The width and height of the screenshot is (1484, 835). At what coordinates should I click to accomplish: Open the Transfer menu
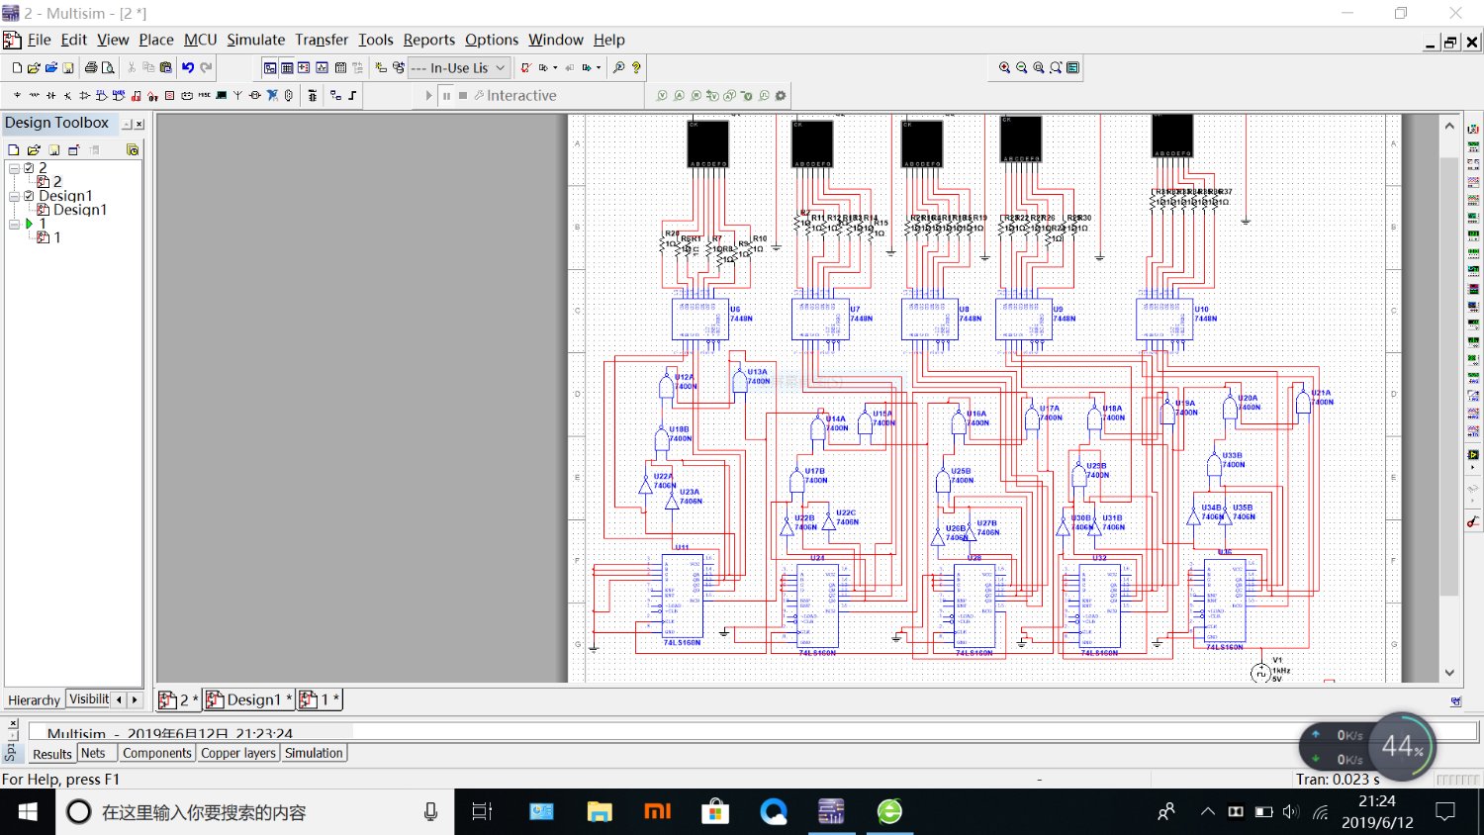[322, 40]
